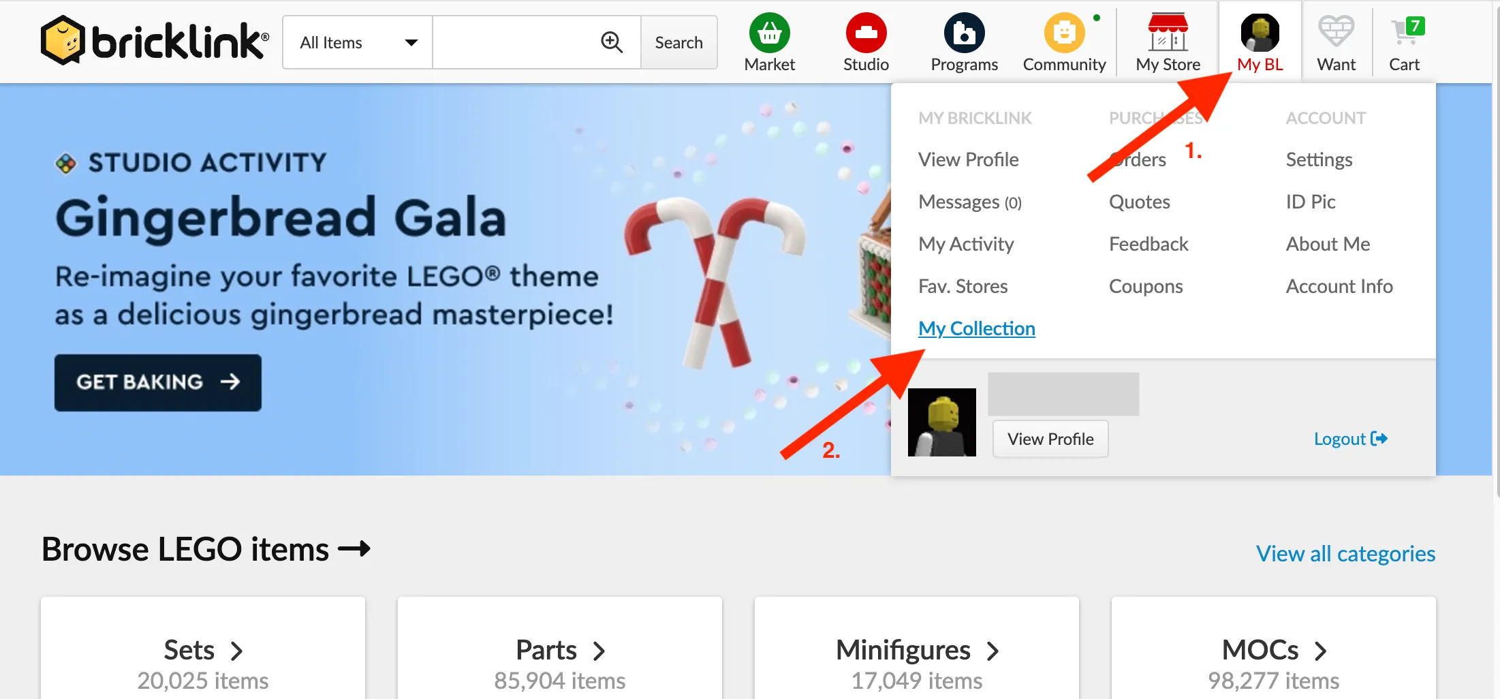The image size is (1500, 699).
Task: Expand the Sets category chevron
Action: click(x=237, y=651)
